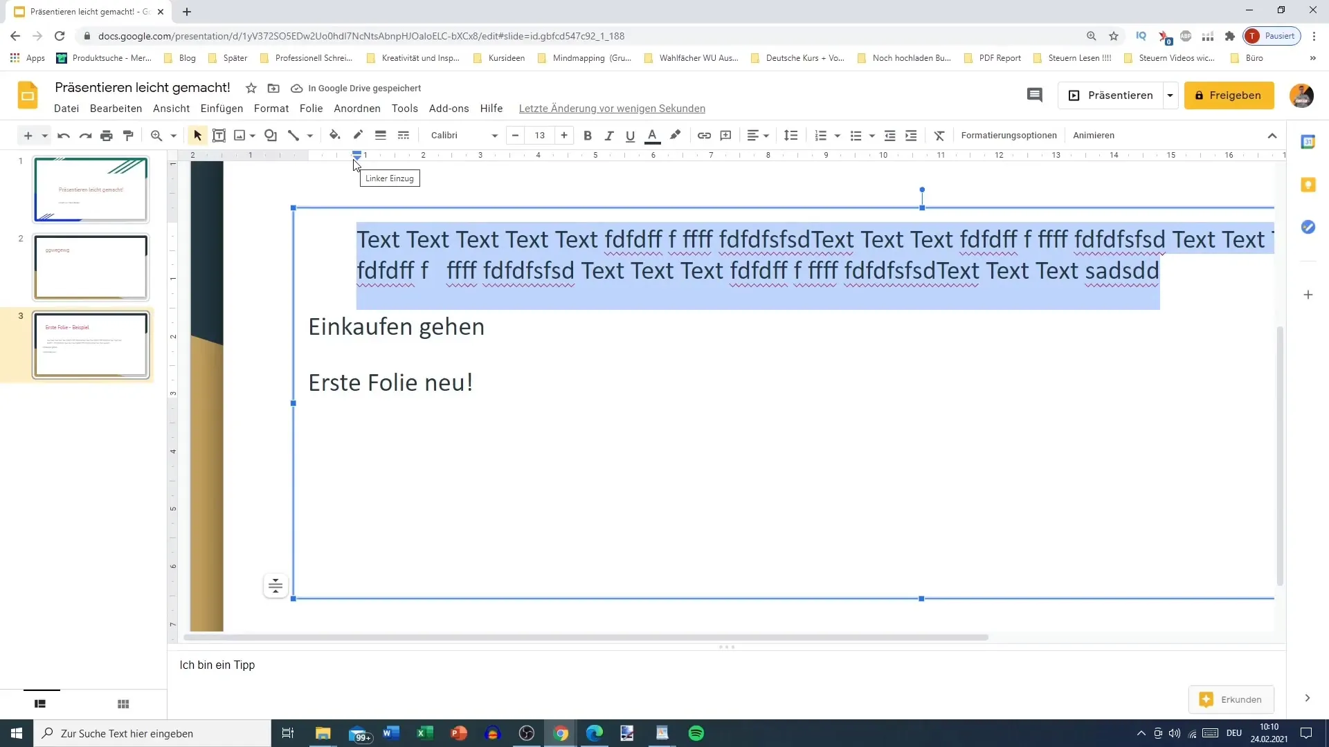Viewport: 1329px width, 747px height.
Task: Click the Animieren button
Action: [x=1094, y=136]
